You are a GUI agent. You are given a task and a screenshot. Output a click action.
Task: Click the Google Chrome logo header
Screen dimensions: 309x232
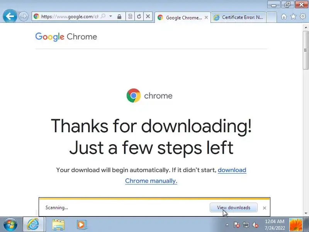pos(66,37)
